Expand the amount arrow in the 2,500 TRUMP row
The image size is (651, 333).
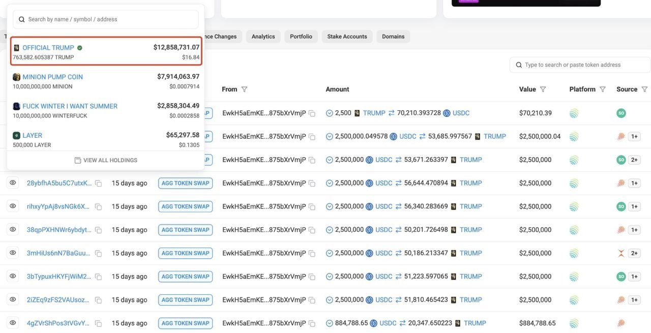point(329,113)
